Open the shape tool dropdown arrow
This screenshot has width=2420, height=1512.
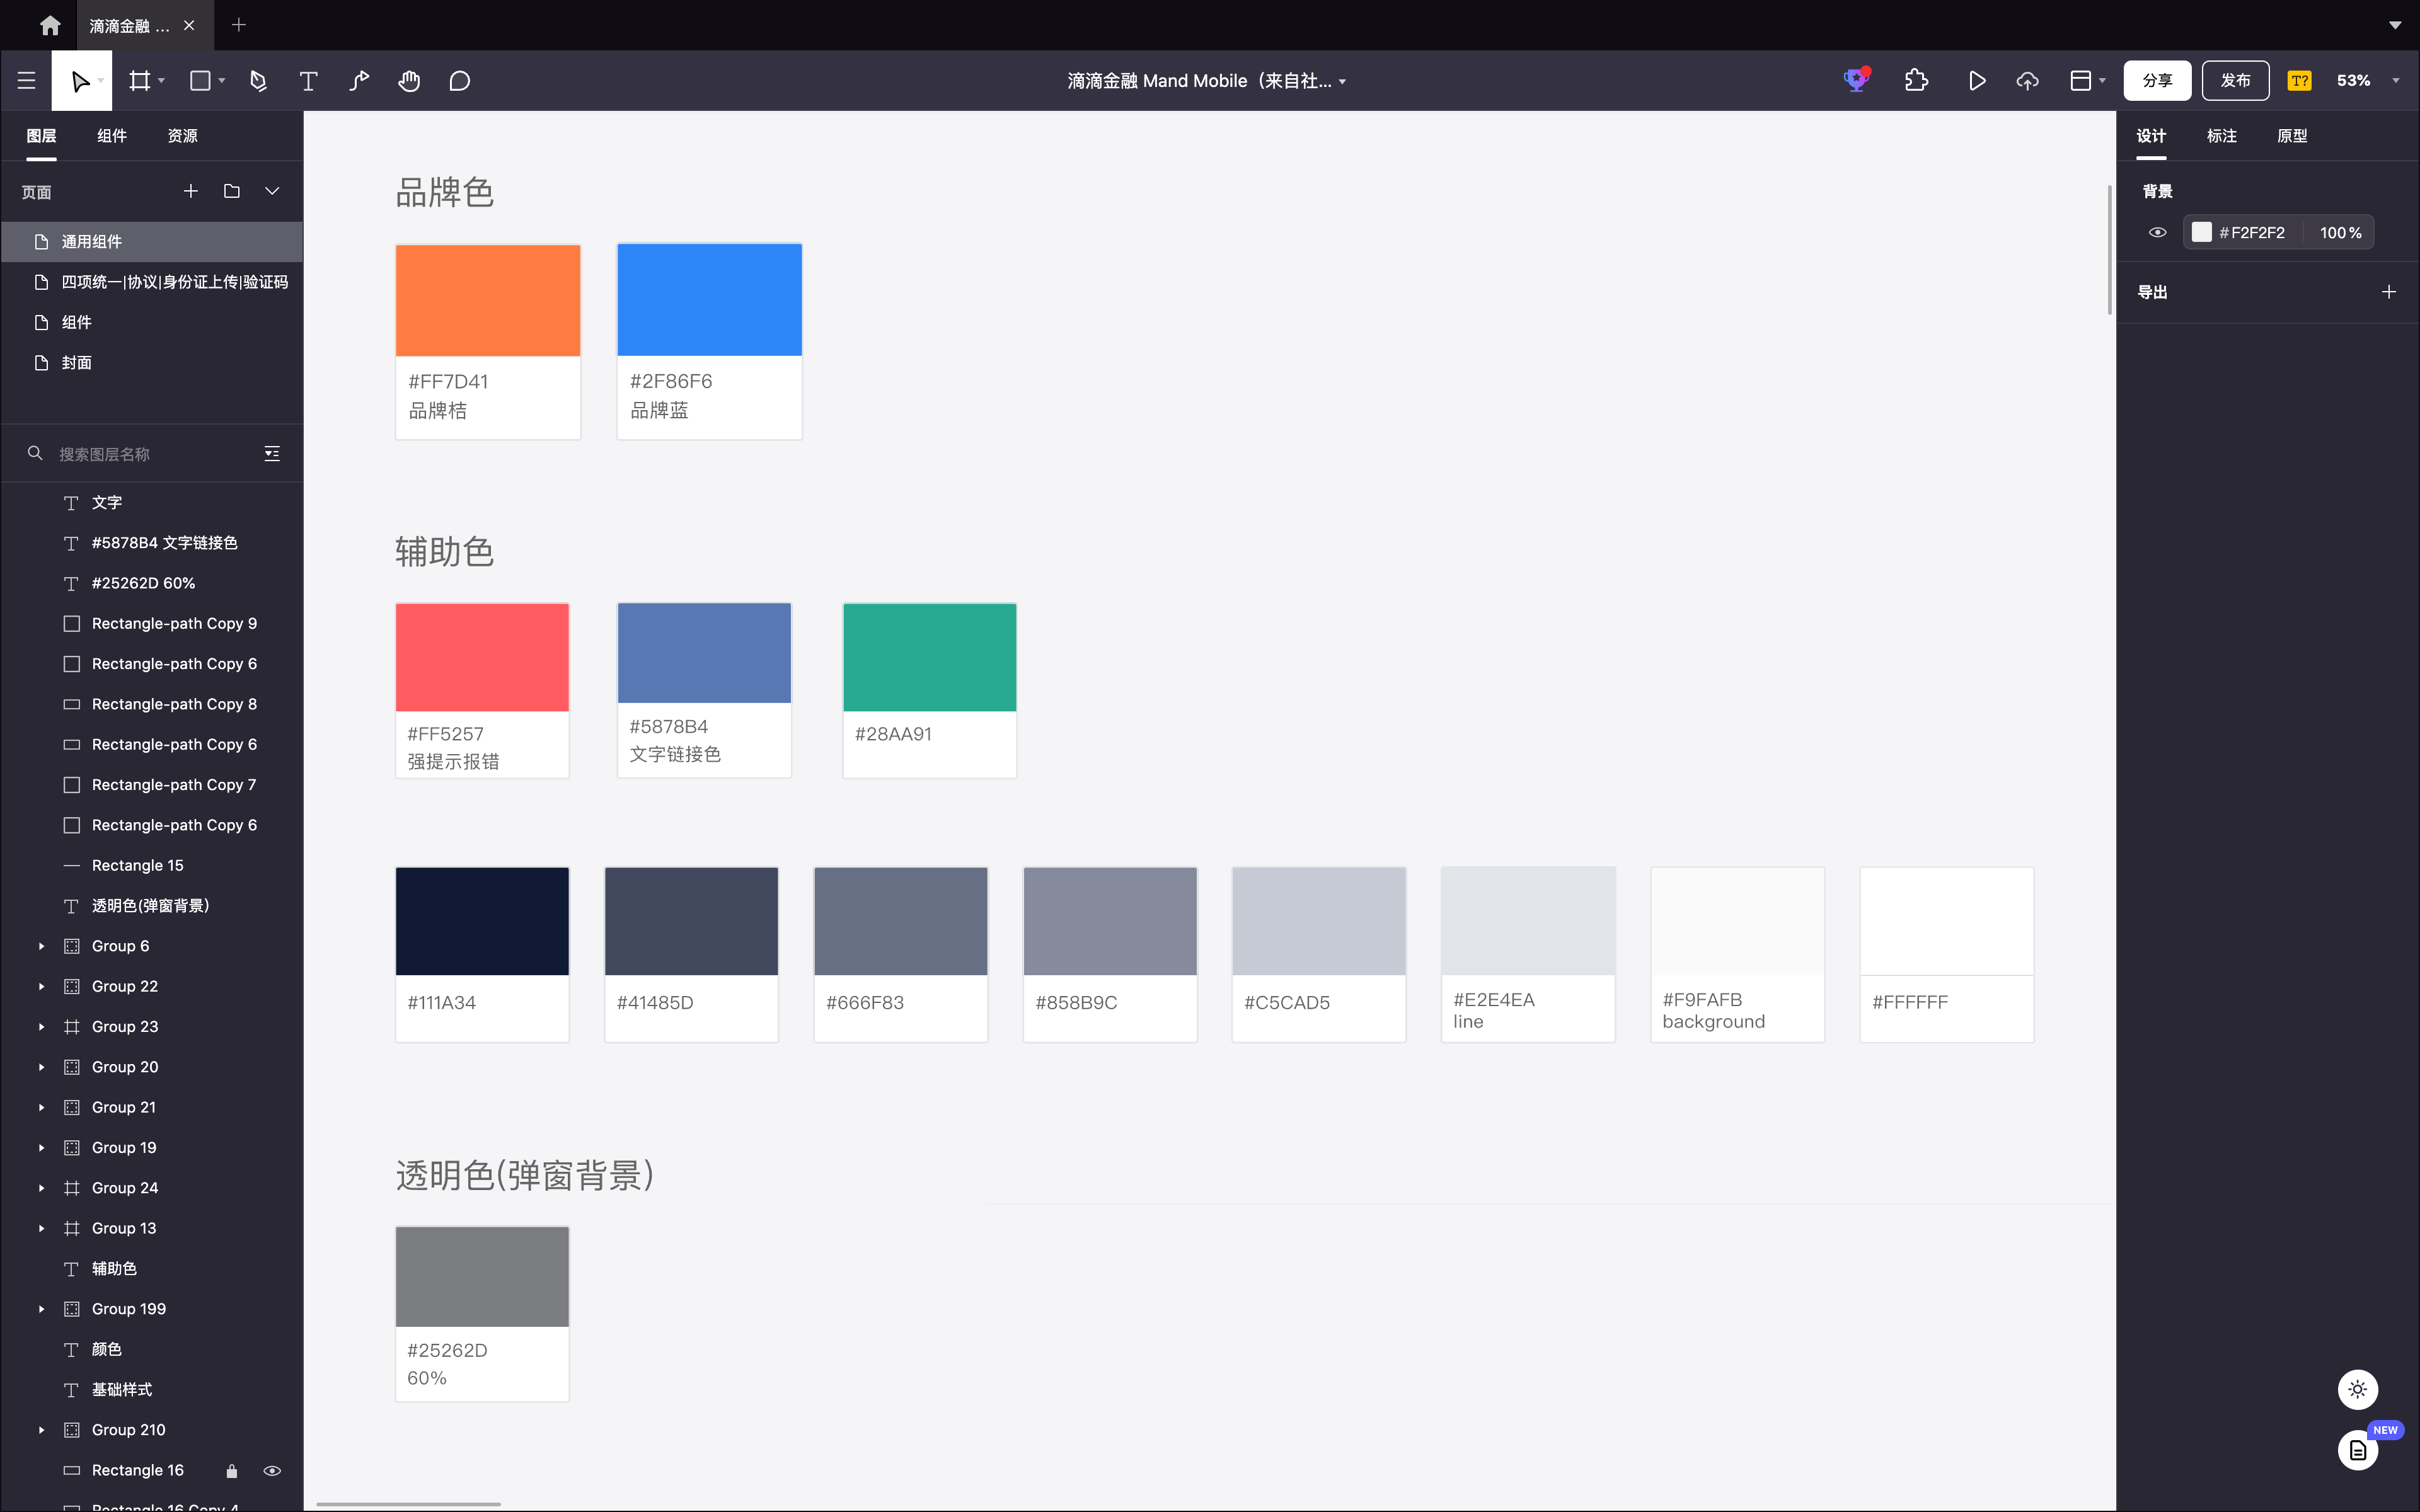[x=222, y=81]
